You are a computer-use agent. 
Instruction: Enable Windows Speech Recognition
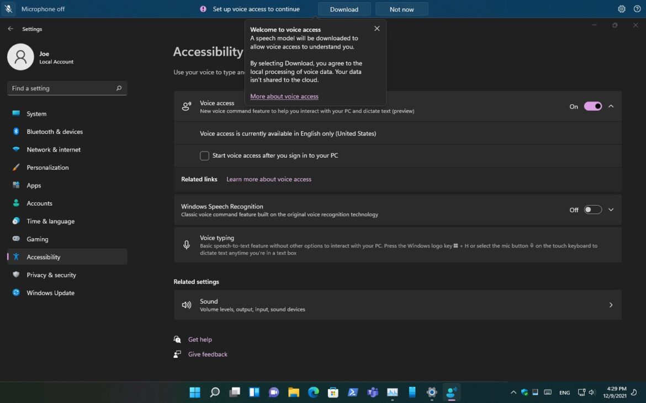point(592,209)
